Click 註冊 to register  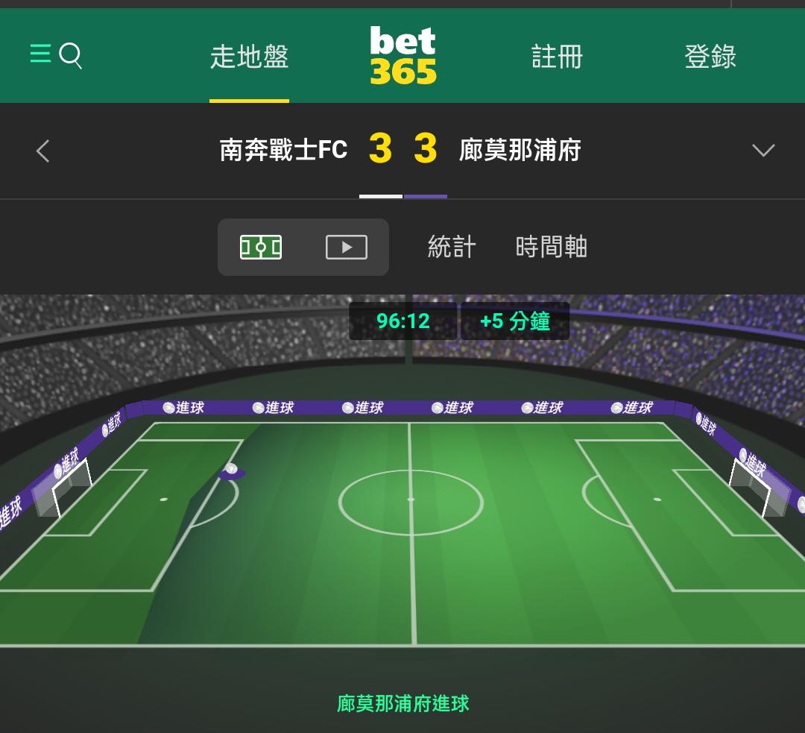(x=557, y=57)
